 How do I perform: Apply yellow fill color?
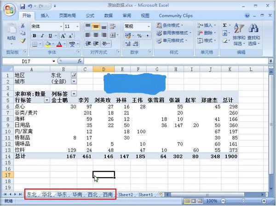click(x=47, y=44)
